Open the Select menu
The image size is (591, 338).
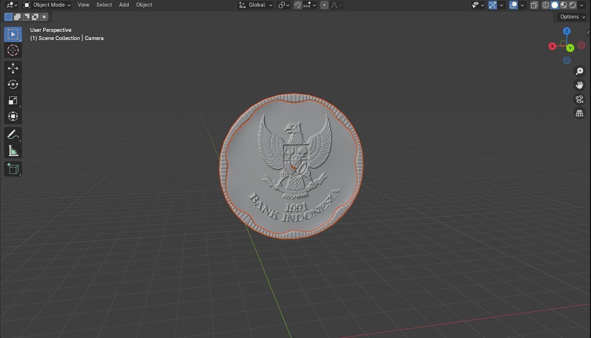pos(104,5)
